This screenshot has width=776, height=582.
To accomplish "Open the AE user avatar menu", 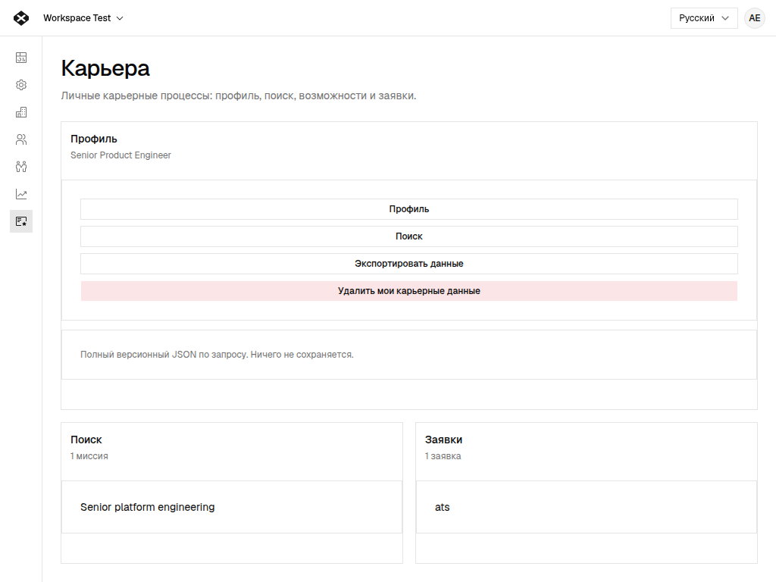I will coord(754,18).
